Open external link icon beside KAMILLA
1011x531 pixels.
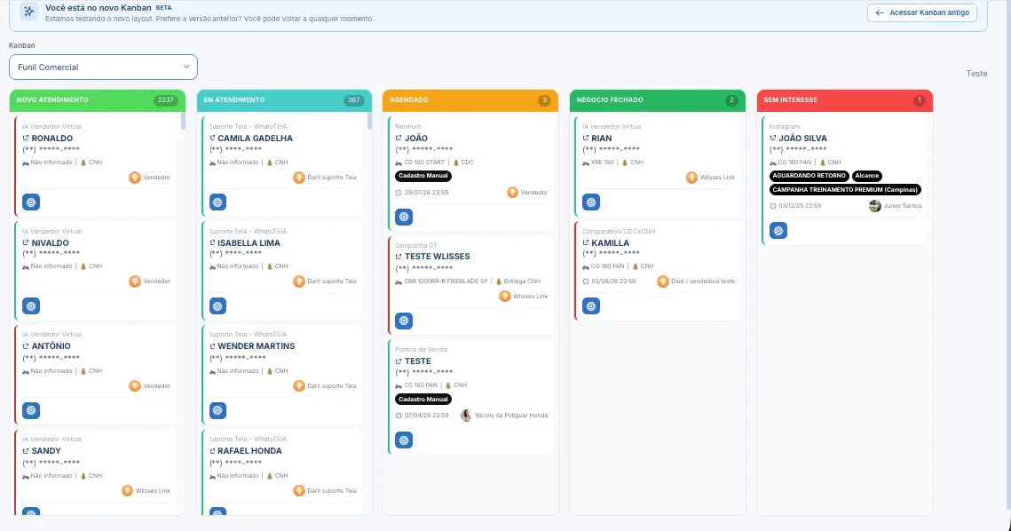click(586, 242)
